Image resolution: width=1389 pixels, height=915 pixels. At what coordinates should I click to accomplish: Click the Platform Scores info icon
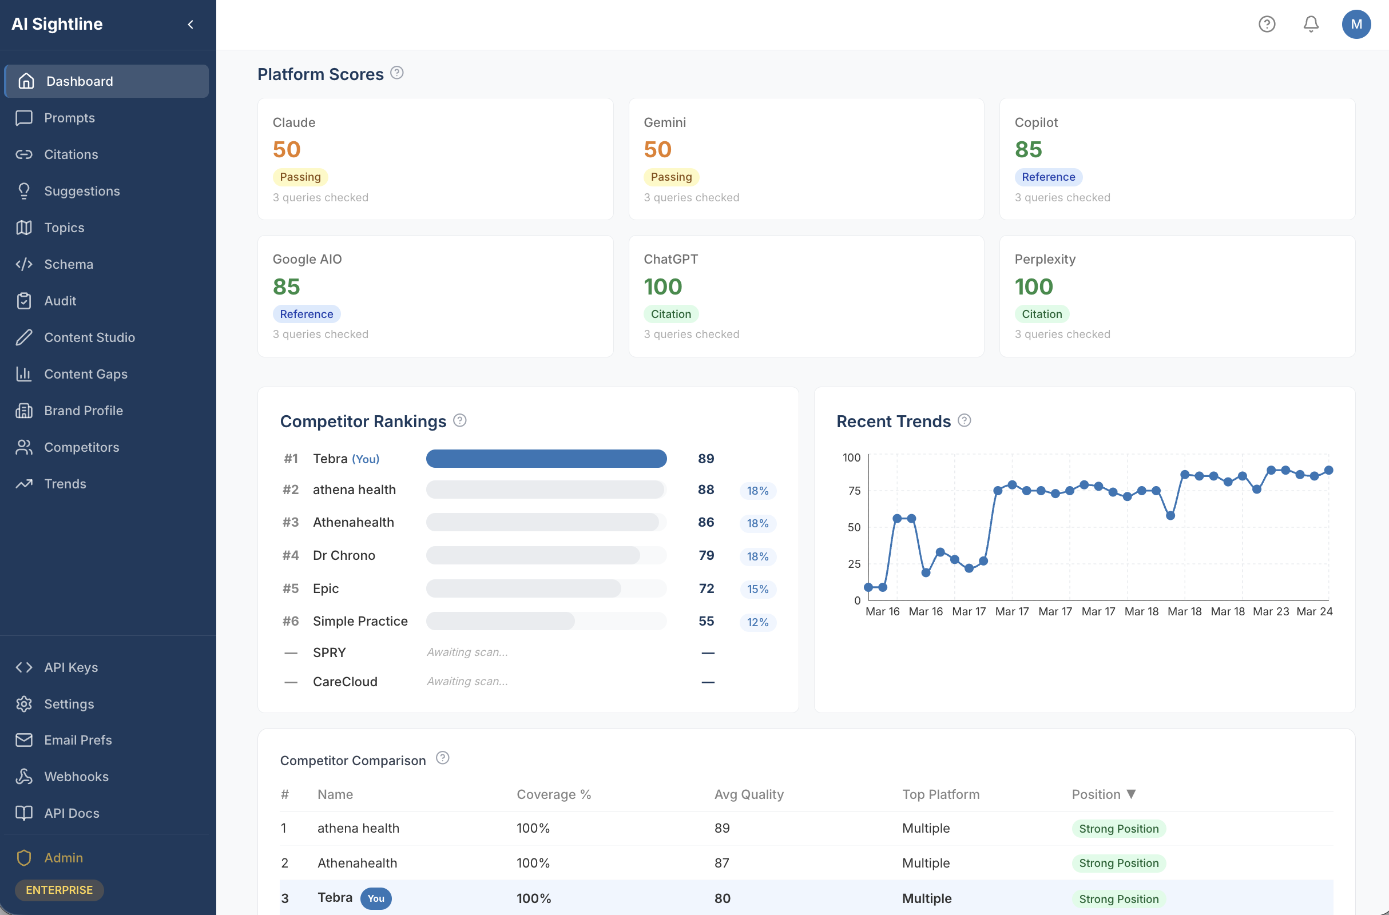397,73
